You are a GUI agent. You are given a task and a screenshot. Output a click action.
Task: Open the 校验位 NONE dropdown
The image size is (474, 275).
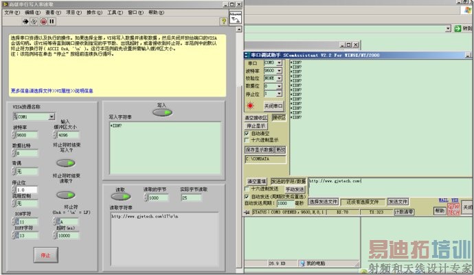(x=280, y=78)
